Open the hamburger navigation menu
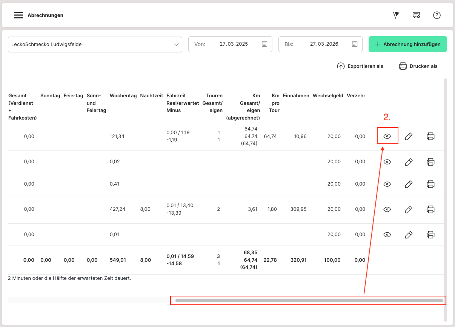The width and height of the screenshot is (455, 327). [x=18, y=15]
